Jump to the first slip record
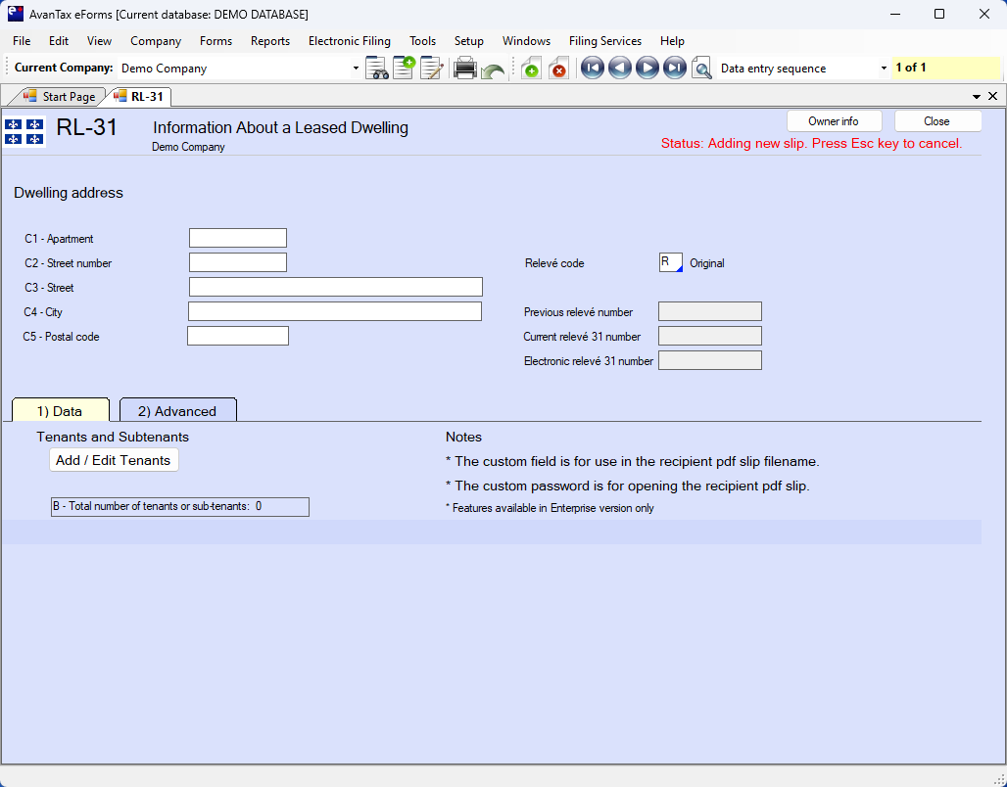Viewport: 1007px width, 787px height. 592,69
